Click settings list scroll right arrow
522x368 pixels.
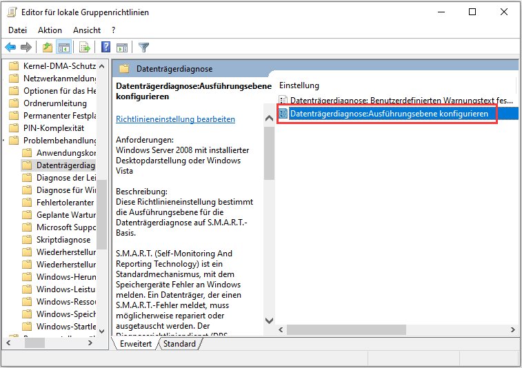[x=512, y=329]
